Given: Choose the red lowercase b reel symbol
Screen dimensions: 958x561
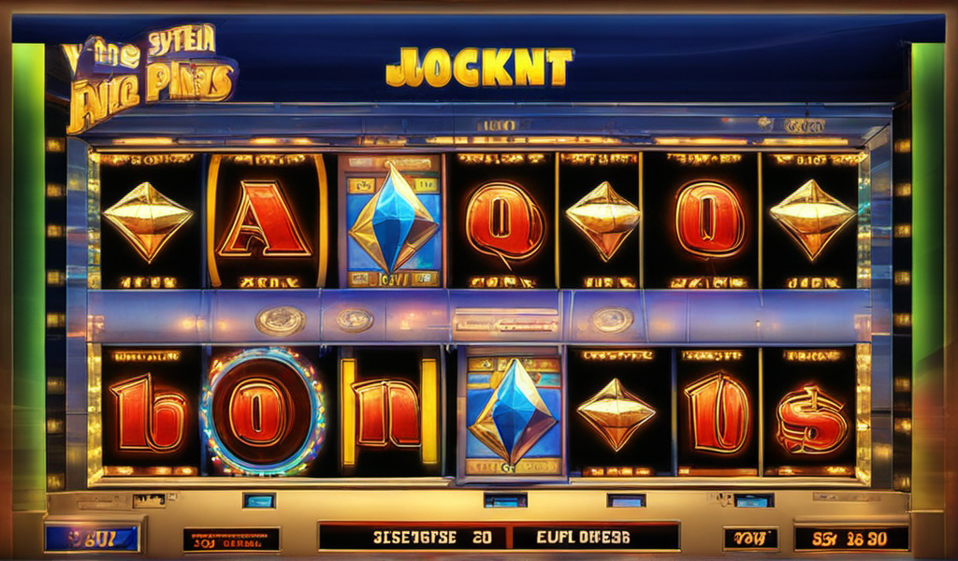Looking at the screenshot, I should tap(149, 412).
